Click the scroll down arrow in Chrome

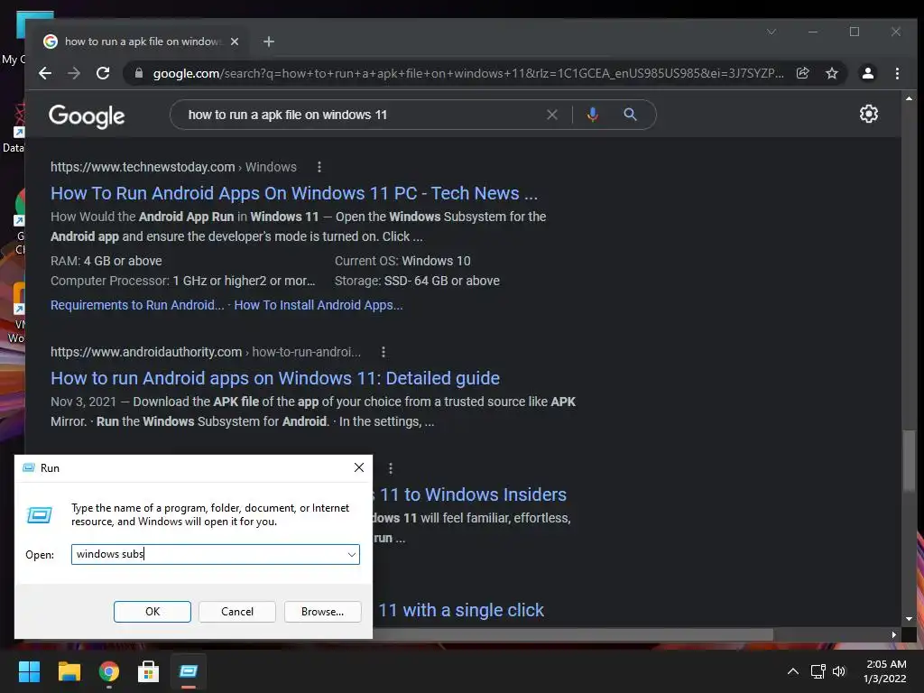[x=910, y=619]
